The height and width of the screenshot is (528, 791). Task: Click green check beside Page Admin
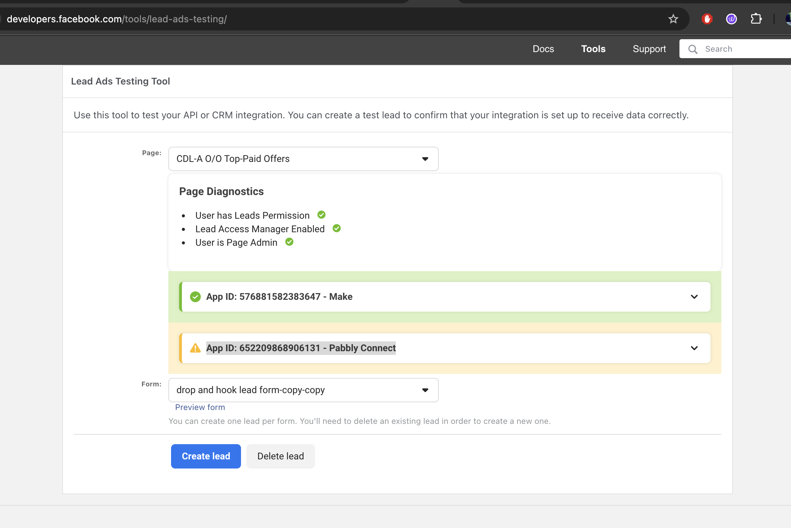tap(289, 242)
